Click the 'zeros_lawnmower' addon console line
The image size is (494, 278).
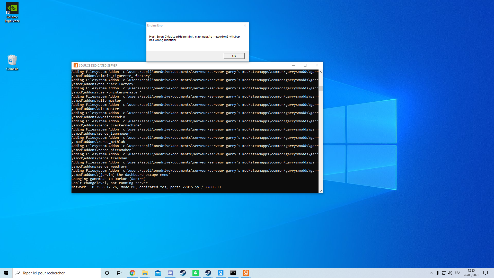pos(101,134)
